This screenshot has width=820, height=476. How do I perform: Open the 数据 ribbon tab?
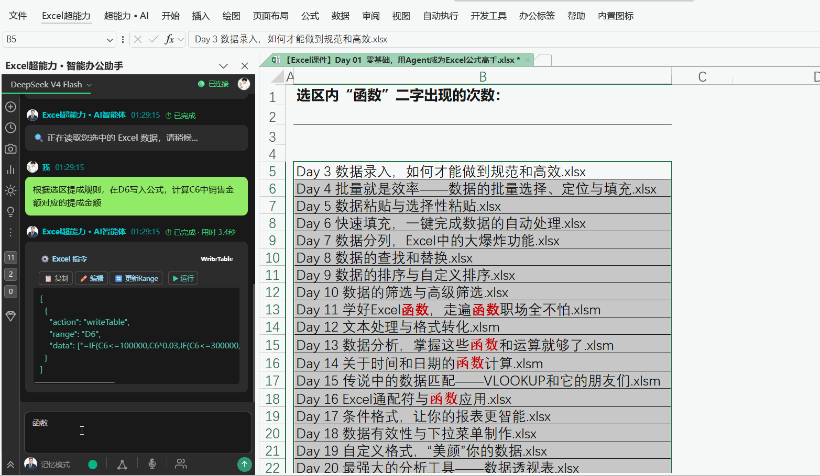(341, 16)
